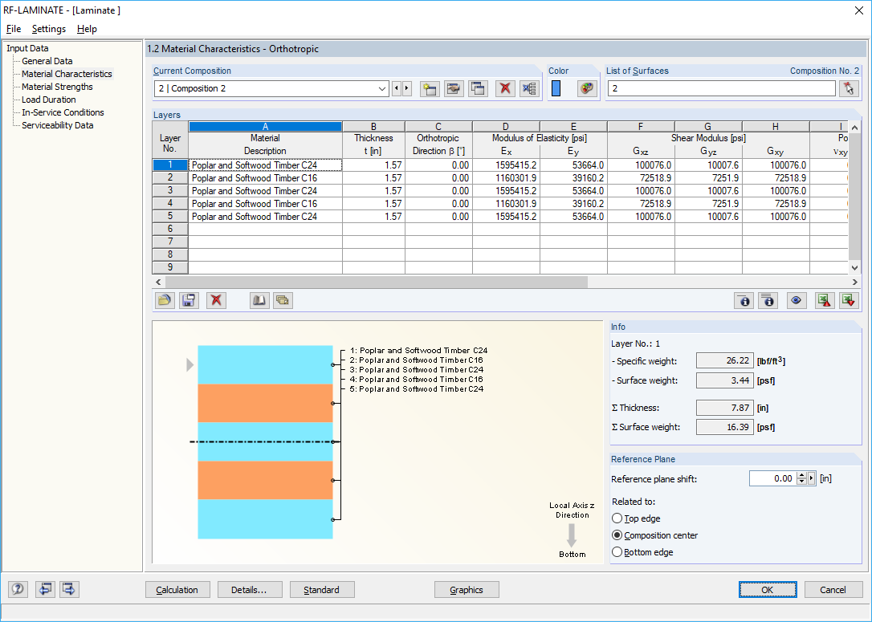Select General Data in tree
This screenshot has height=622, width=872.
[47, 61]
